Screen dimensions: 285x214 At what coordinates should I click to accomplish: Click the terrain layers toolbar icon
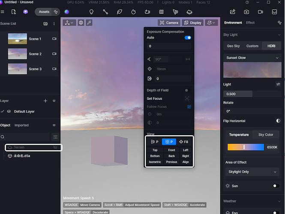click(x=189, y=12)
